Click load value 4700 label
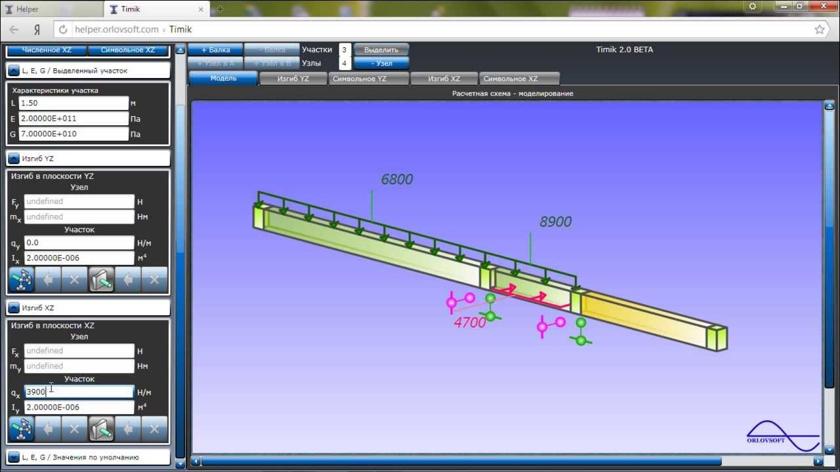This screenshot has height=472, width=840. tap(470, 323)
